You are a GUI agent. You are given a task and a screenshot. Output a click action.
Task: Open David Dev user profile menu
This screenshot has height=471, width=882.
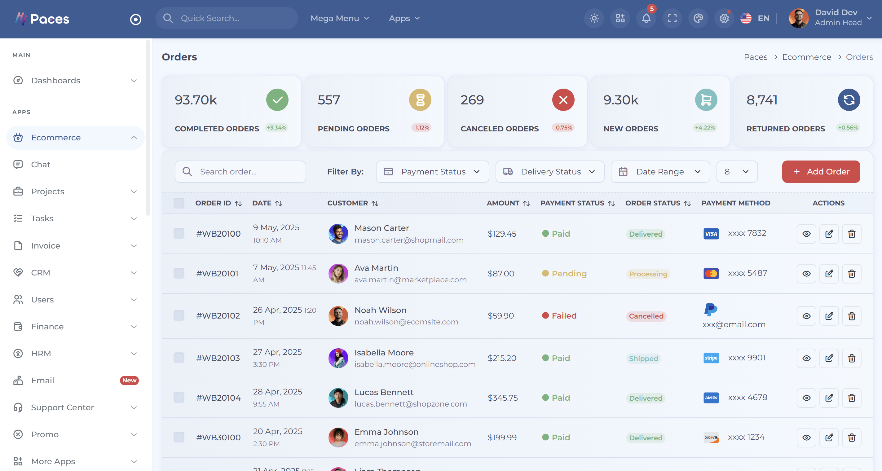point(830,18)
